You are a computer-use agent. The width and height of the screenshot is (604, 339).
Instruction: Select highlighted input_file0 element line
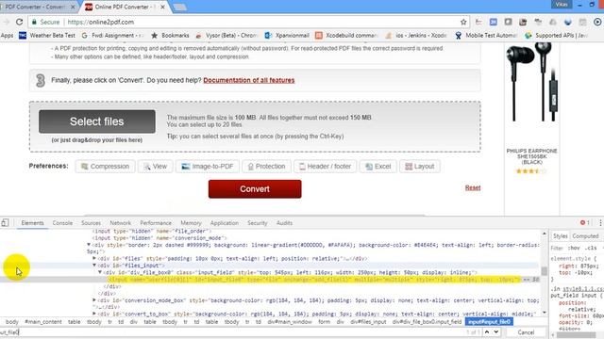tap(314, 280)
